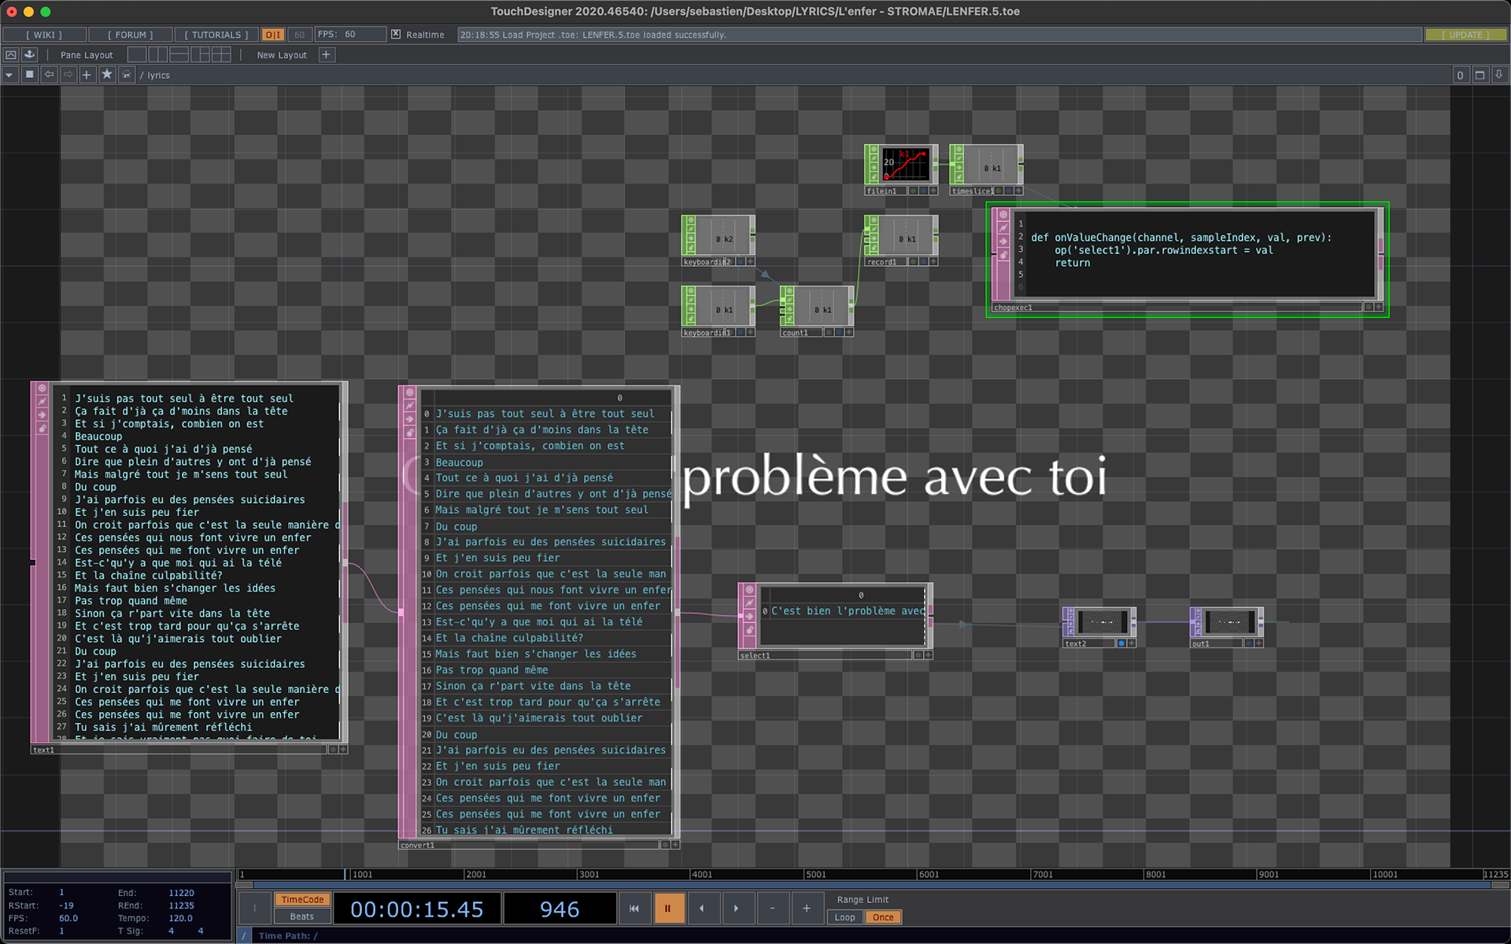Image resolution: width=1511 pixels, height=944 pixels.
Task: Click the blue display flag on text2
Action: coord(1121,643)
